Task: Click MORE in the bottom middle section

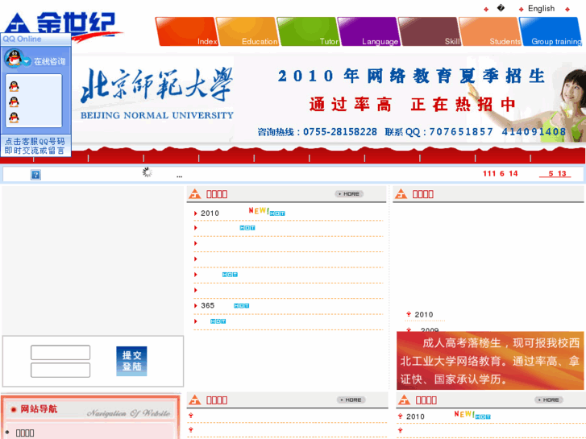Action: tap(351, 400)
